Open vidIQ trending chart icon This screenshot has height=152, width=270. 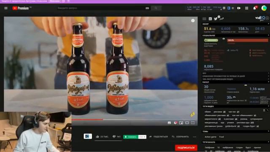222,19
